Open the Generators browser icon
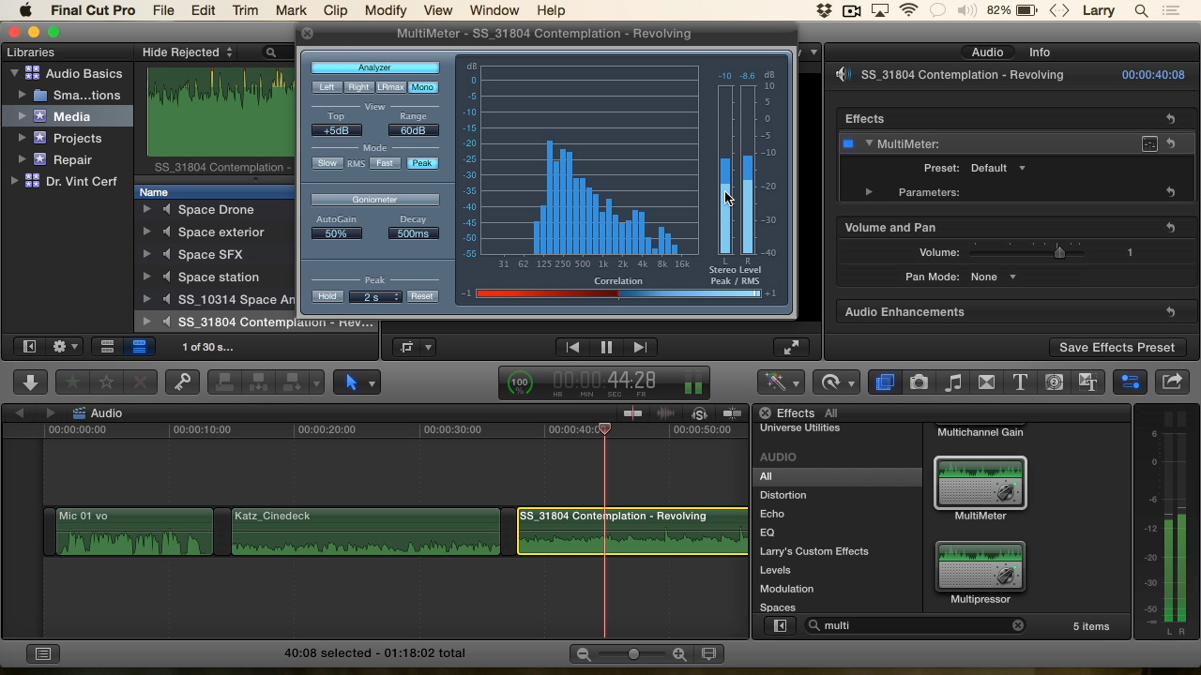The image size is (1201, 675). [x=1054, y=382]
